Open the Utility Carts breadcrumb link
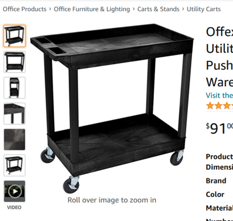The width and height of the screenshot is (233, 221). click(204, 9)
